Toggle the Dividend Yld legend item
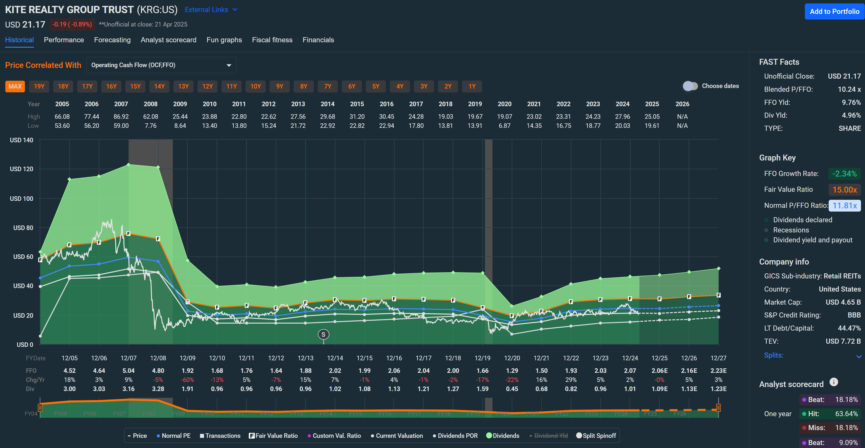Image resolution: width=865 pixels, height=448 pixels. [x=530, y=436]
